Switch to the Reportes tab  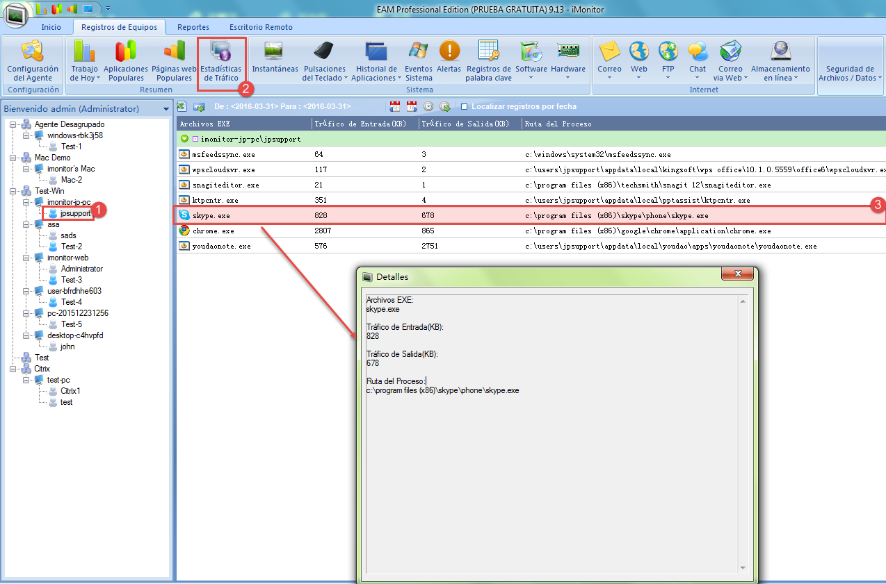click(x=193, y=27)
